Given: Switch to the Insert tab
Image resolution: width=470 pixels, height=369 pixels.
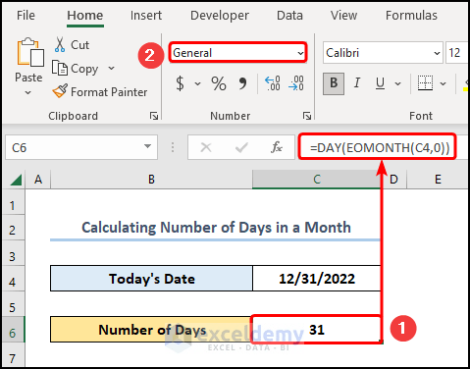Looking at the screenshot, I should [146, 16].
